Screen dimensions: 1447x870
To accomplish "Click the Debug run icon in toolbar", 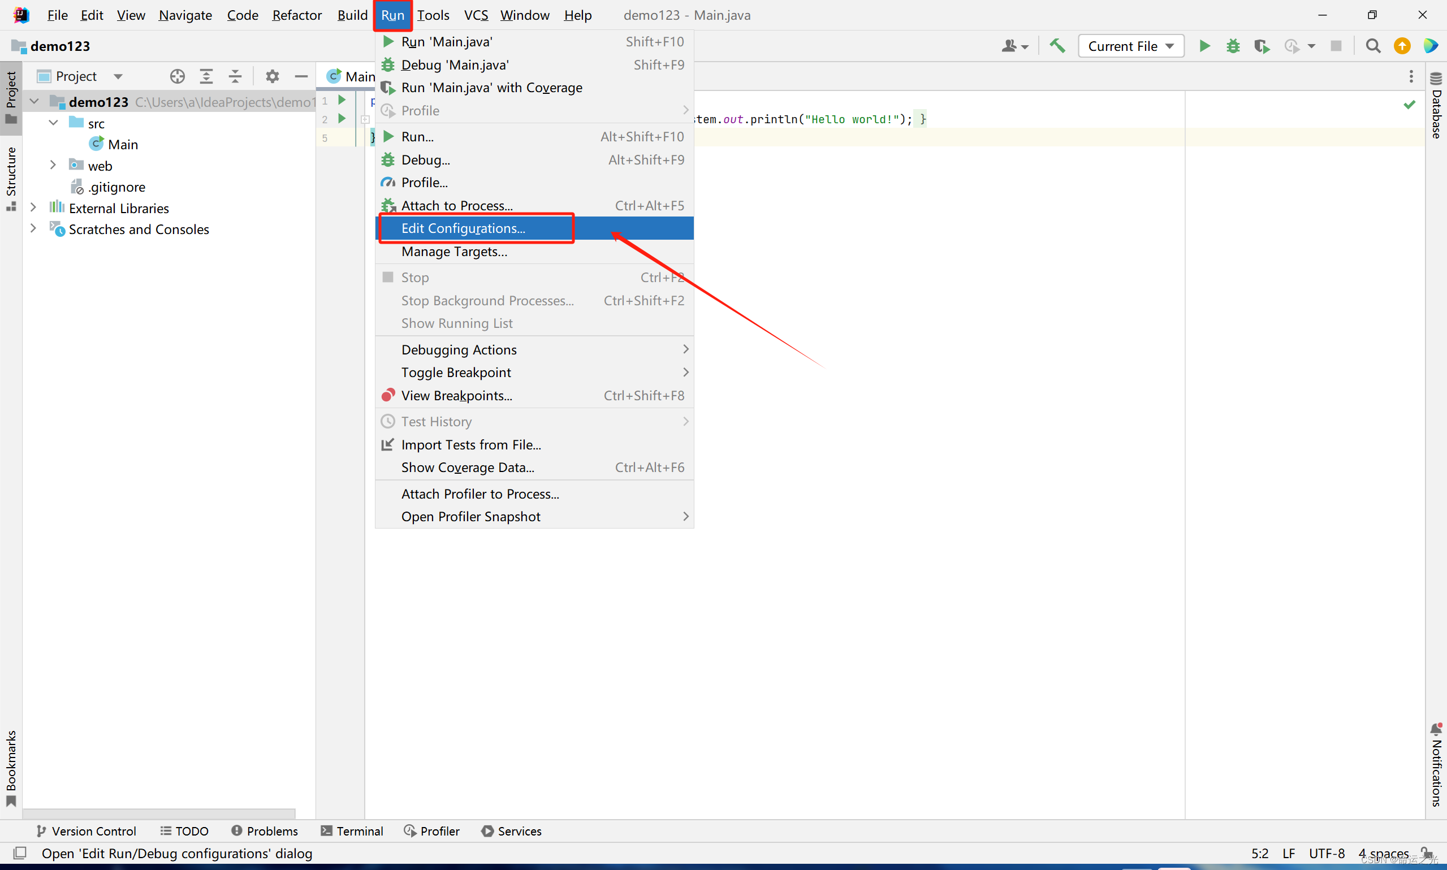I will pyautogui.click(x=1233, y=45).
